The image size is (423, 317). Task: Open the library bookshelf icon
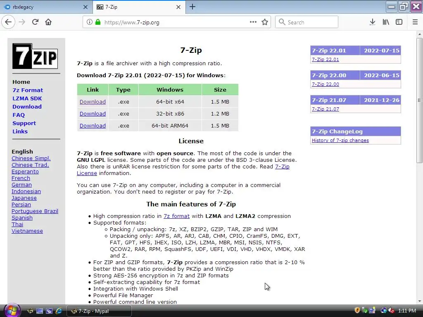pyautogui.click(x=386, y=22)
